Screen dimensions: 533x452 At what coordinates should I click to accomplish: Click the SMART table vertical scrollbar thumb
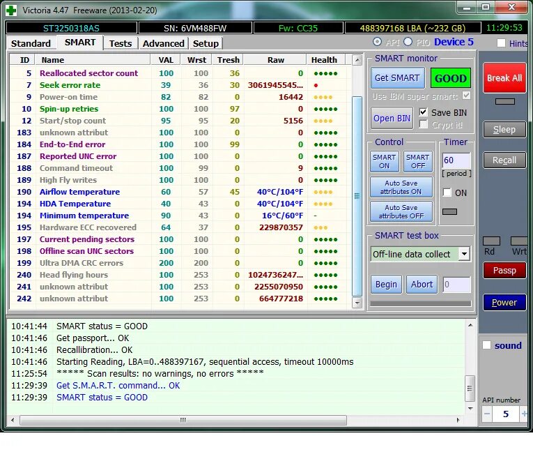pyautogui.click(x=357, y=197)
